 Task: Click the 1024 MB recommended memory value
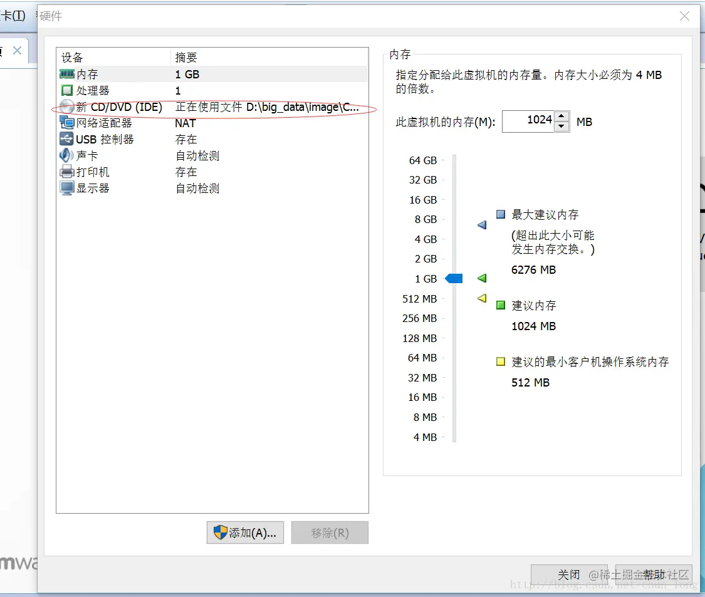pyautogui.click(x=533, y=326)
